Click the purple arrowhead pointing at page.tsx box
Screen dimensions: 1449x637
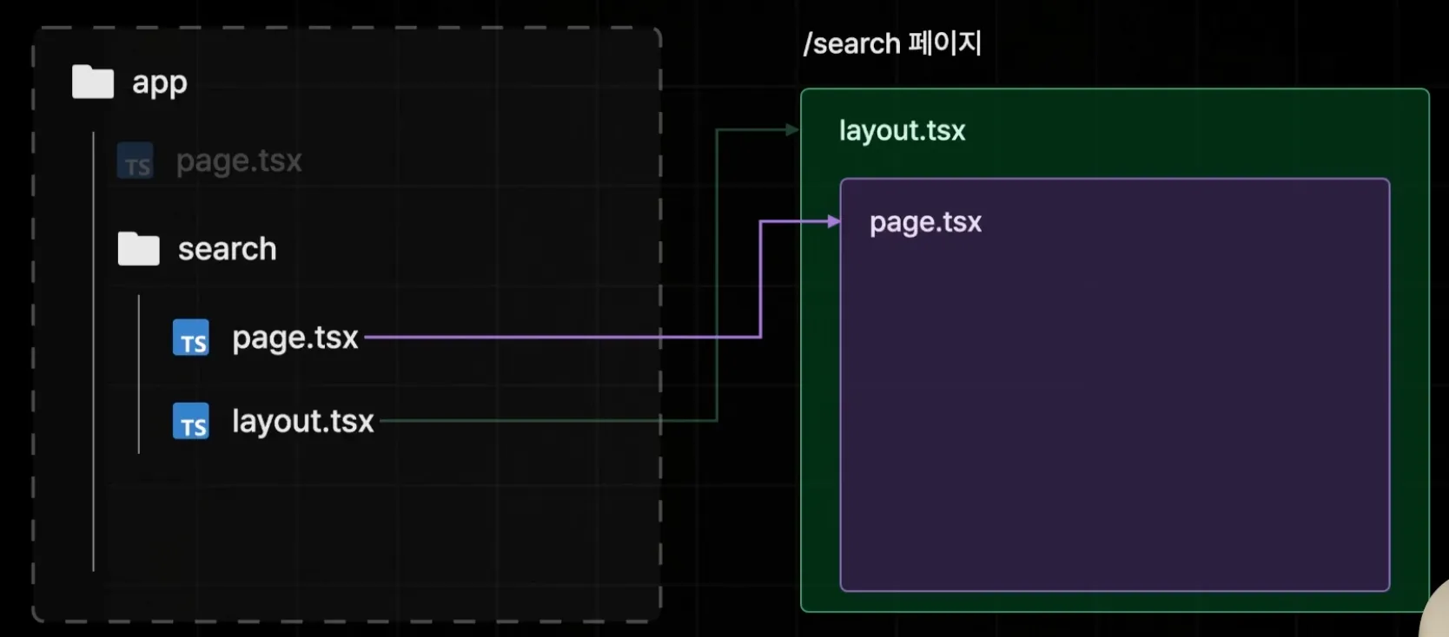tap(834, 221)
